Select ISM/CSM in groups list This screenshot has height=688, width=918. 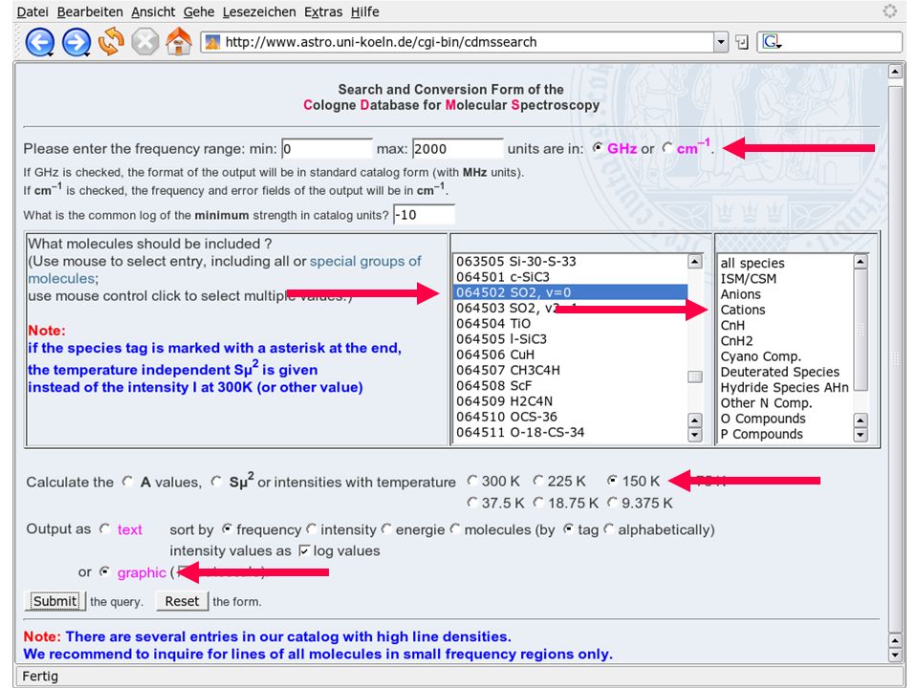pyautogui.click(x=786, y=278)
